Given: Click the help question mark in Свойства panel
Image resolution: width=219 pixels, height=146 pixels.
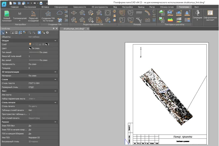Looking at the screenshot, I should (x=47, y=32).
